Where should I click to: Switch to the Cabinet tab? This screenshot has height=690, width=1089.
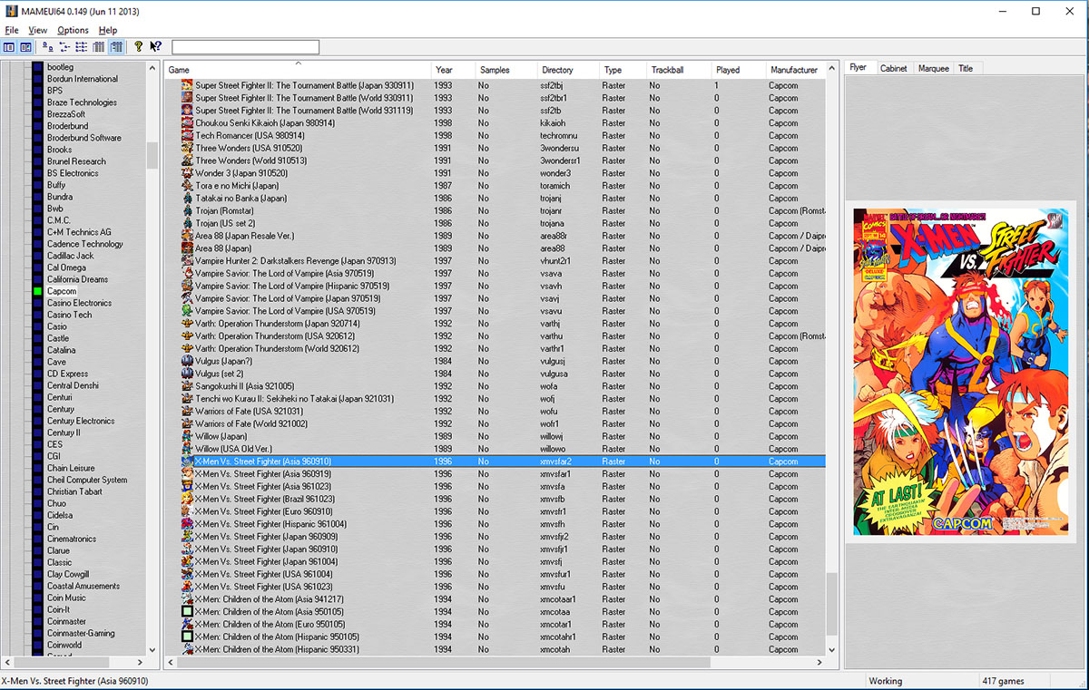(894, 68)
